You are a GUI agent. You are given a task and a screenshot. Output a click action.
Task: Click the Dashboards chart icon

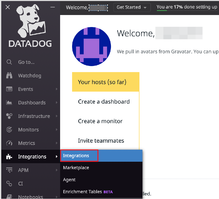point(9,103)
